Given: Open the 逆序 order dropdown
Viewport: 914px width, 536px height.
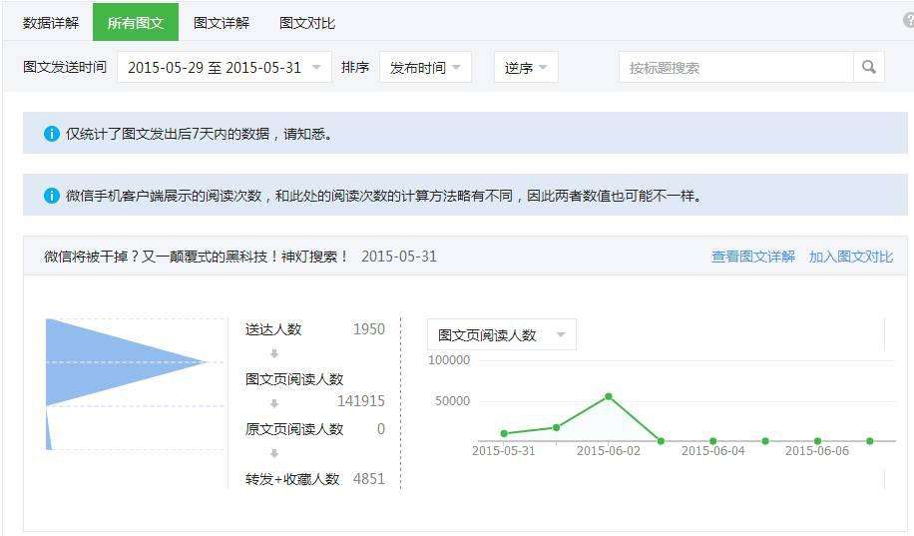Looking at the screenshot, I should (x=526, y=67).
